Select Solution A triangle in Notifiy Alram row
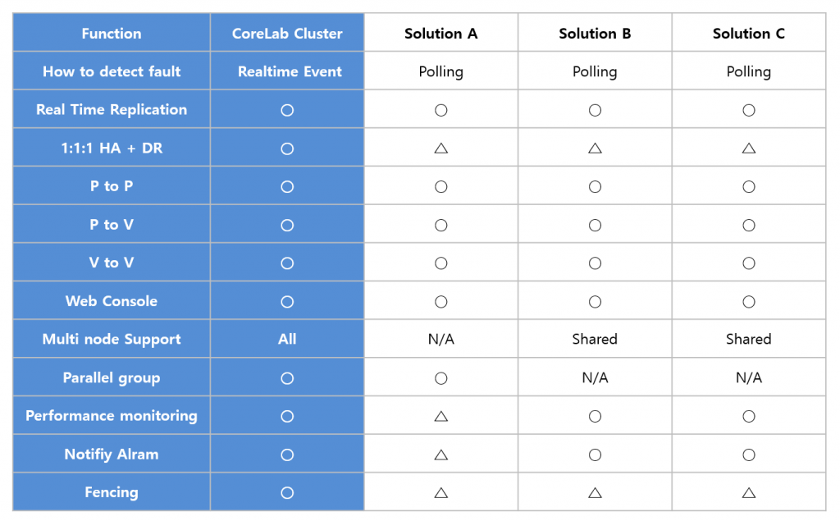Screen dimensions: 840x521 pos(441,455)
